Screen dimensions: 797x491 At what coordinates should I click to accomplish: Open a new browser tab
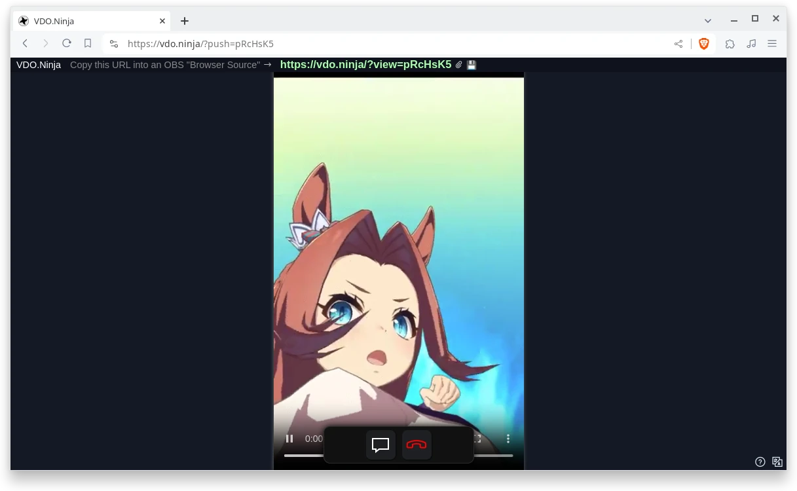click(x=185, y=21)
